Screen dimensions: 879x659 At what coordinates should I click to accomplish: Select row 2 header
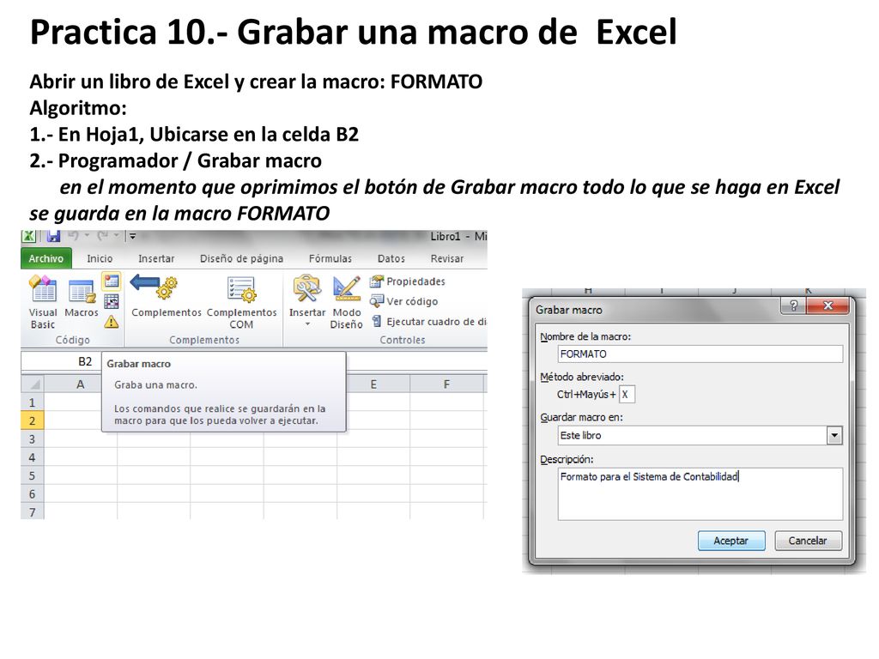pyautogui.click(x=32, y=420)
